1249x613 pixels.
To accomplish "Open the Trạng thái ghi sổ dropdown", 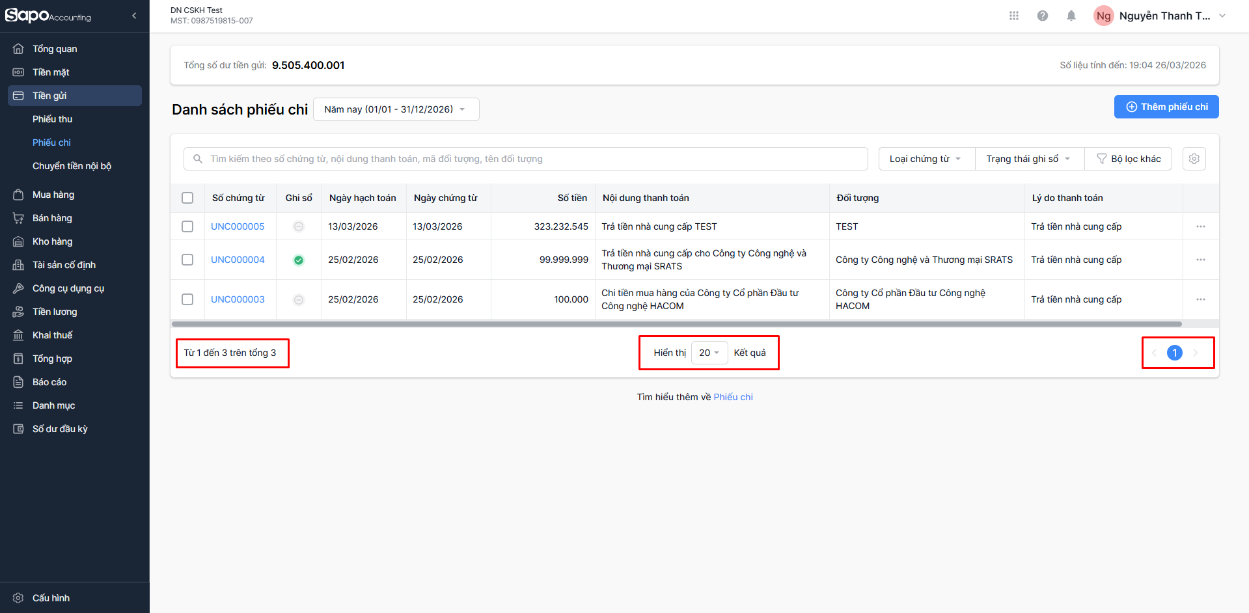I will 1028,159.
